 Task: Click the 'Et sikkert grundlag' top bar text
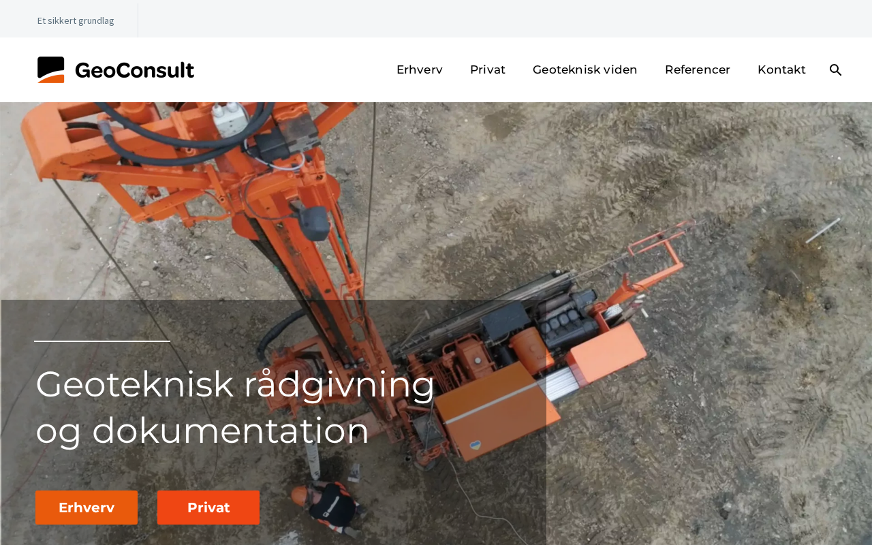point(76,20)
